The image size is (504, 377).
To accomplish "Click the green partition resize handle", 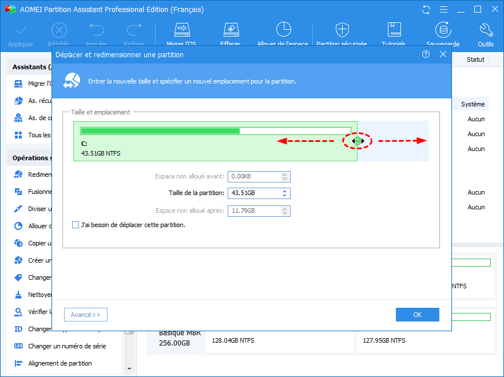I will [358, 141].
